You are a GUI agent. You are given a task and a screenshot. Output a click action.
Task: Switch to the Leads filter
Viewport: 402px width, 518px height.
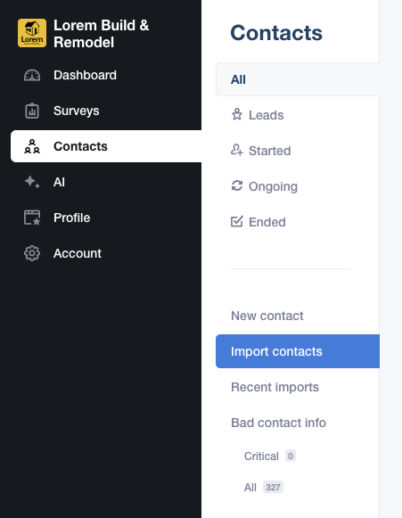[x=266, y=115]
